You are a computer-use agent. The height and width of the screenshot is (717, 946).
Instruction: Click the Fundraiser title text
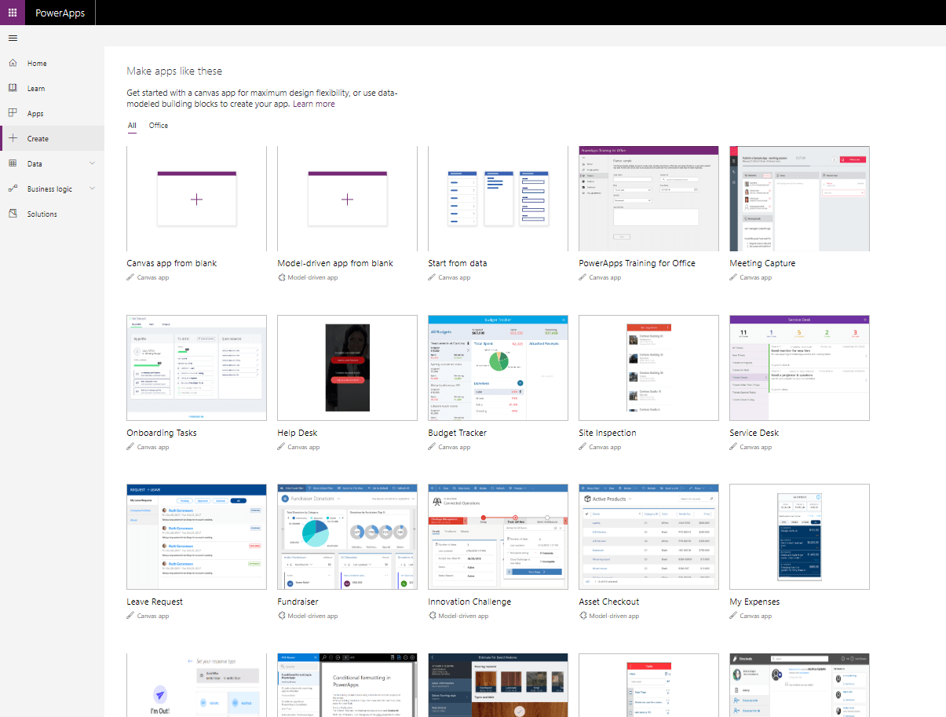coord(298,602)
